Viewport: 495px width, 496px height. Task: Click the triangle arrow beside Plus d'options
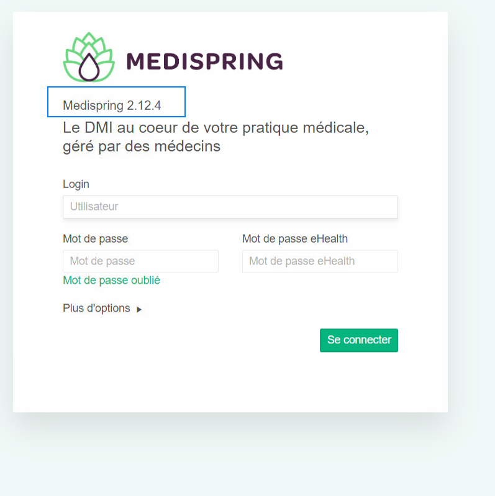(x=139, y=309)
